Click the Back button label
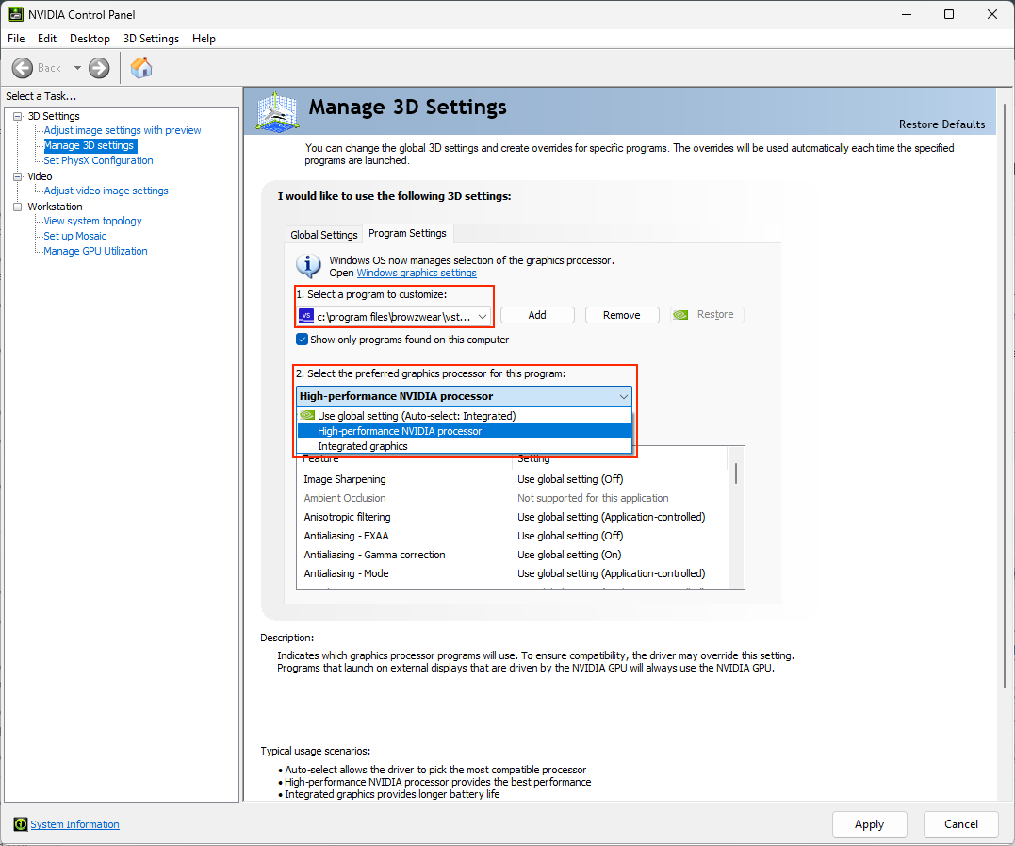1015x846 pixels. (x=49, y=68)
